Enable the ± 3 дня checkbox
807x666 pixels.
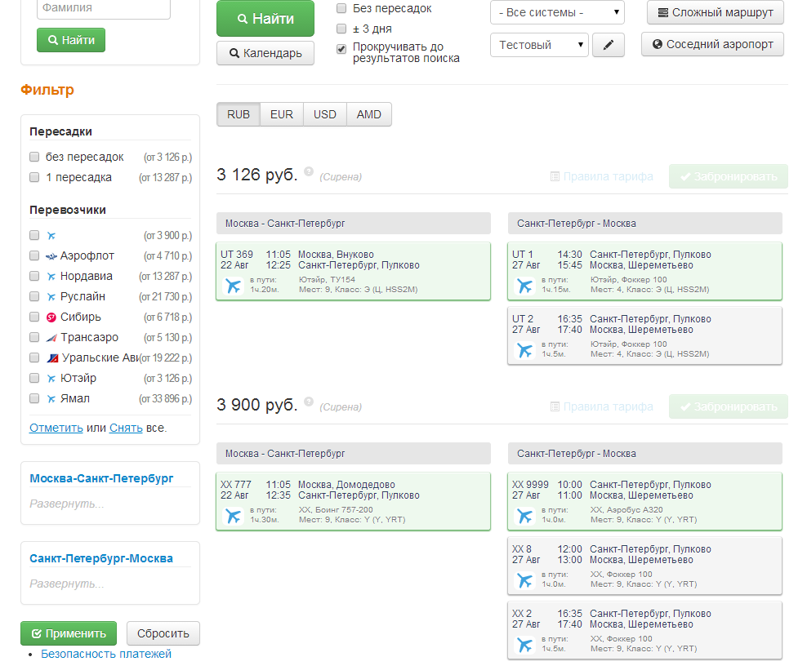tap(341, 29)
